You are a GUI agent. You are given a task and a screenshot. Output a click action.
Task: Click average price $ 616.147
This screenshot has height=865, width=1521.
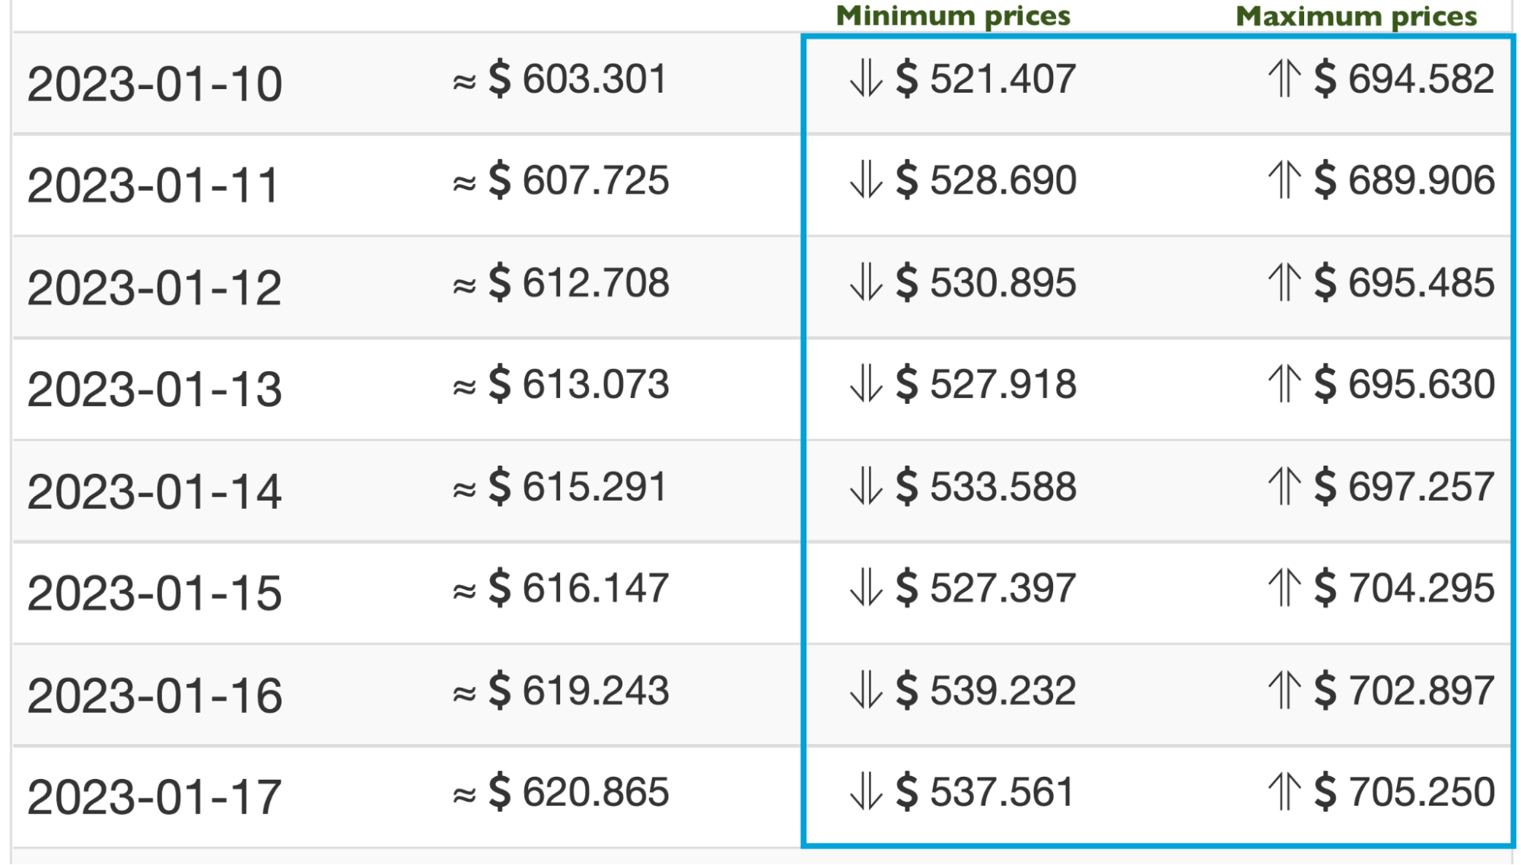coord(561,588)
